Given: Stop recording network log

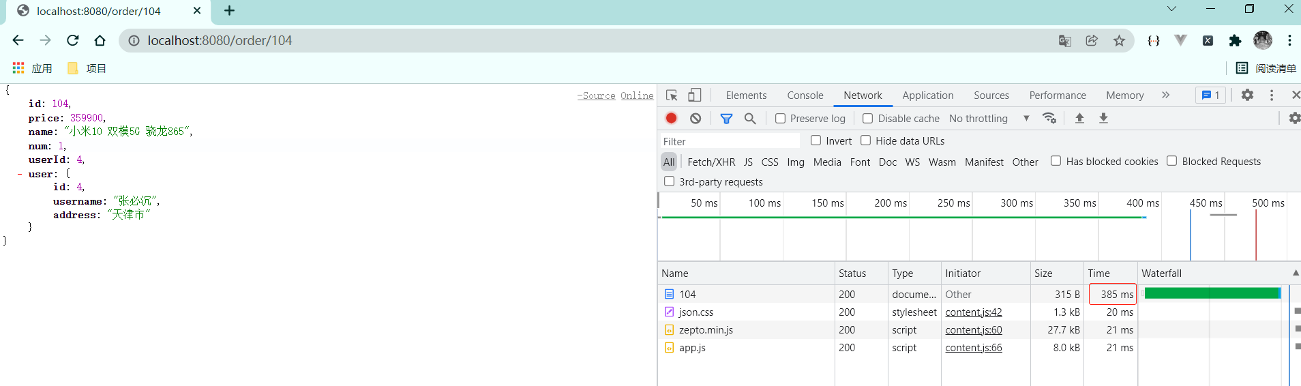Looking at the screenshot, I should pyautogui.click(x=672, y=118).
